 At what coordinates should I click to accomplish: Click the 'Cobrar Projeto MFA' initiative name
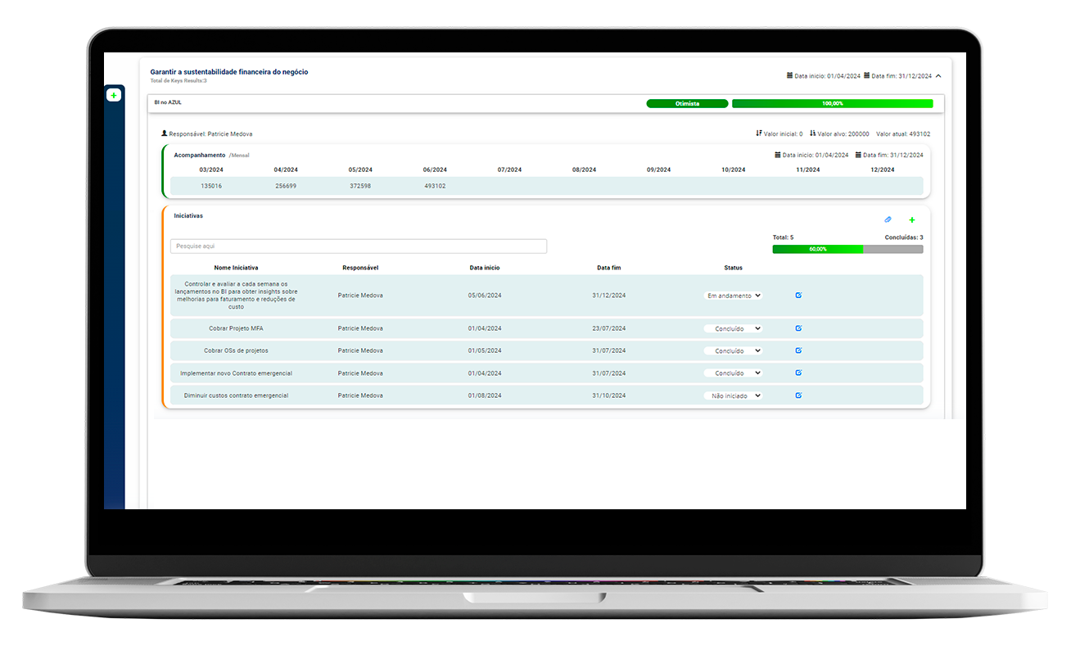coord(236,328)
